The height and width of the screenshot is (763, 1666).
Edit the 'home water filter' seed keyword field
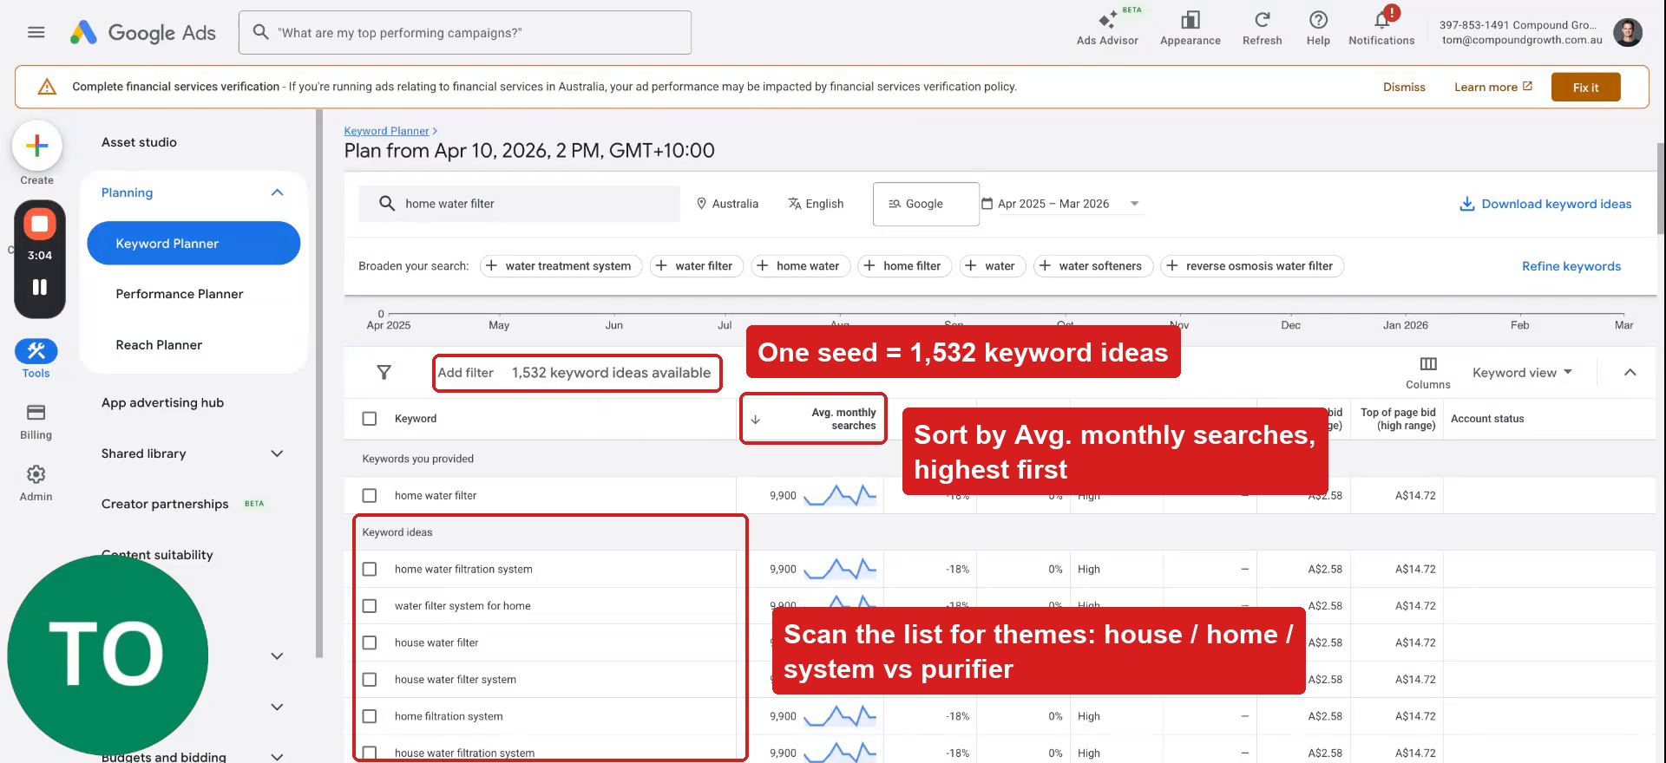pos(519,204)
